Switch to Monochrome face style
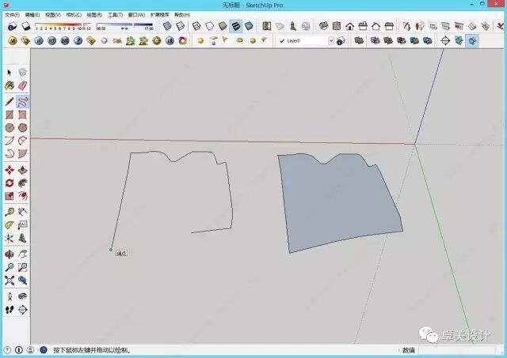 [249, 26]
